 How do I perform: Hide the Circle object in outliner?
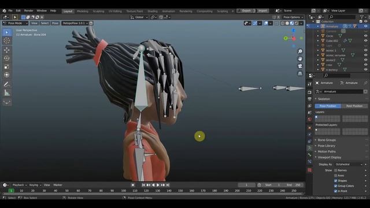click(x=365, y=36)
